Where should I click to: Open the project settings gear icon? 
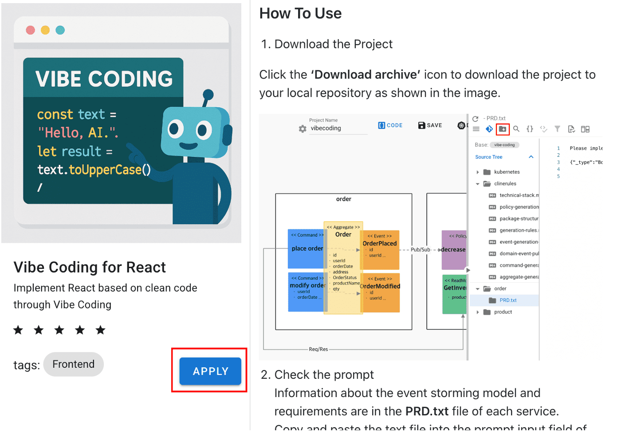point(303,129)
